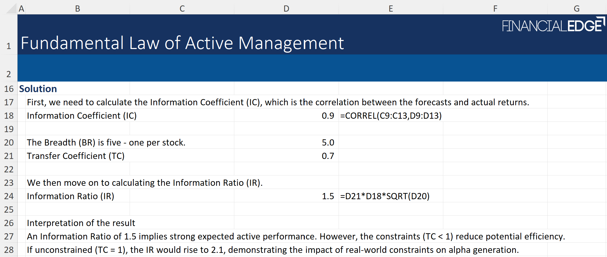Image resolution: width=607 pixels, height=257 pixels.
Task: Click the 'Information Ratio (IR)' label cell
Action: [71, 196]
